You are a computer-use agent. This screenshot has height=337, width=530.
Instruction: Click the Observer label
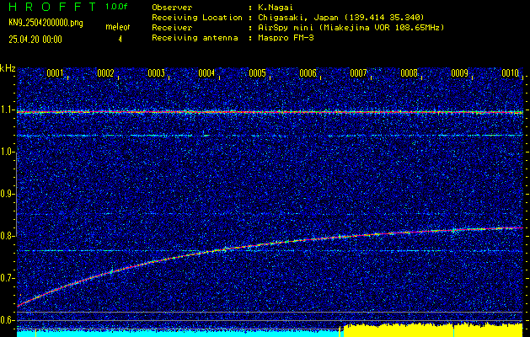(172, 7)
